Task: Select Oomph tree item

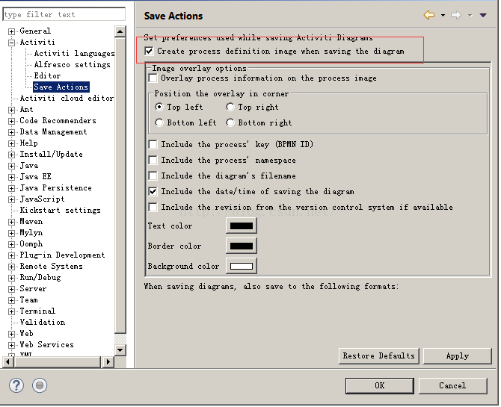Action: click(31, 244)
